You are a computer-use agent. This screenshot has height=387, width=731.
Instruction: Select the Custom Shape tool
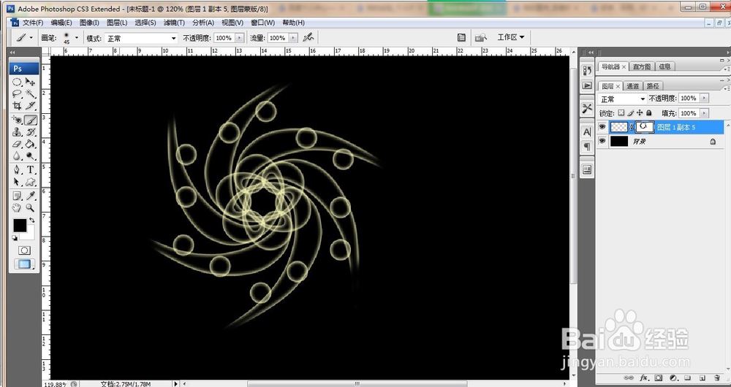click(x=31, y=182)
